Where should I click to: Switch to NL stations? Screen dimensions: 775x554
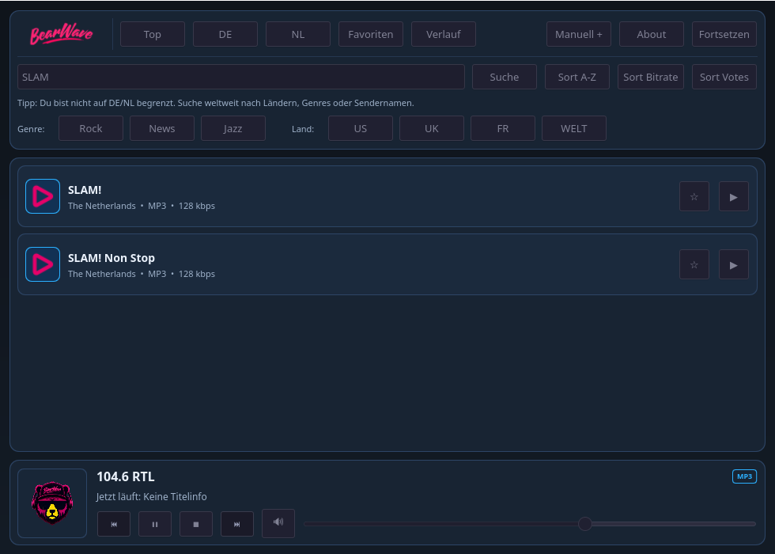point(297,34)
